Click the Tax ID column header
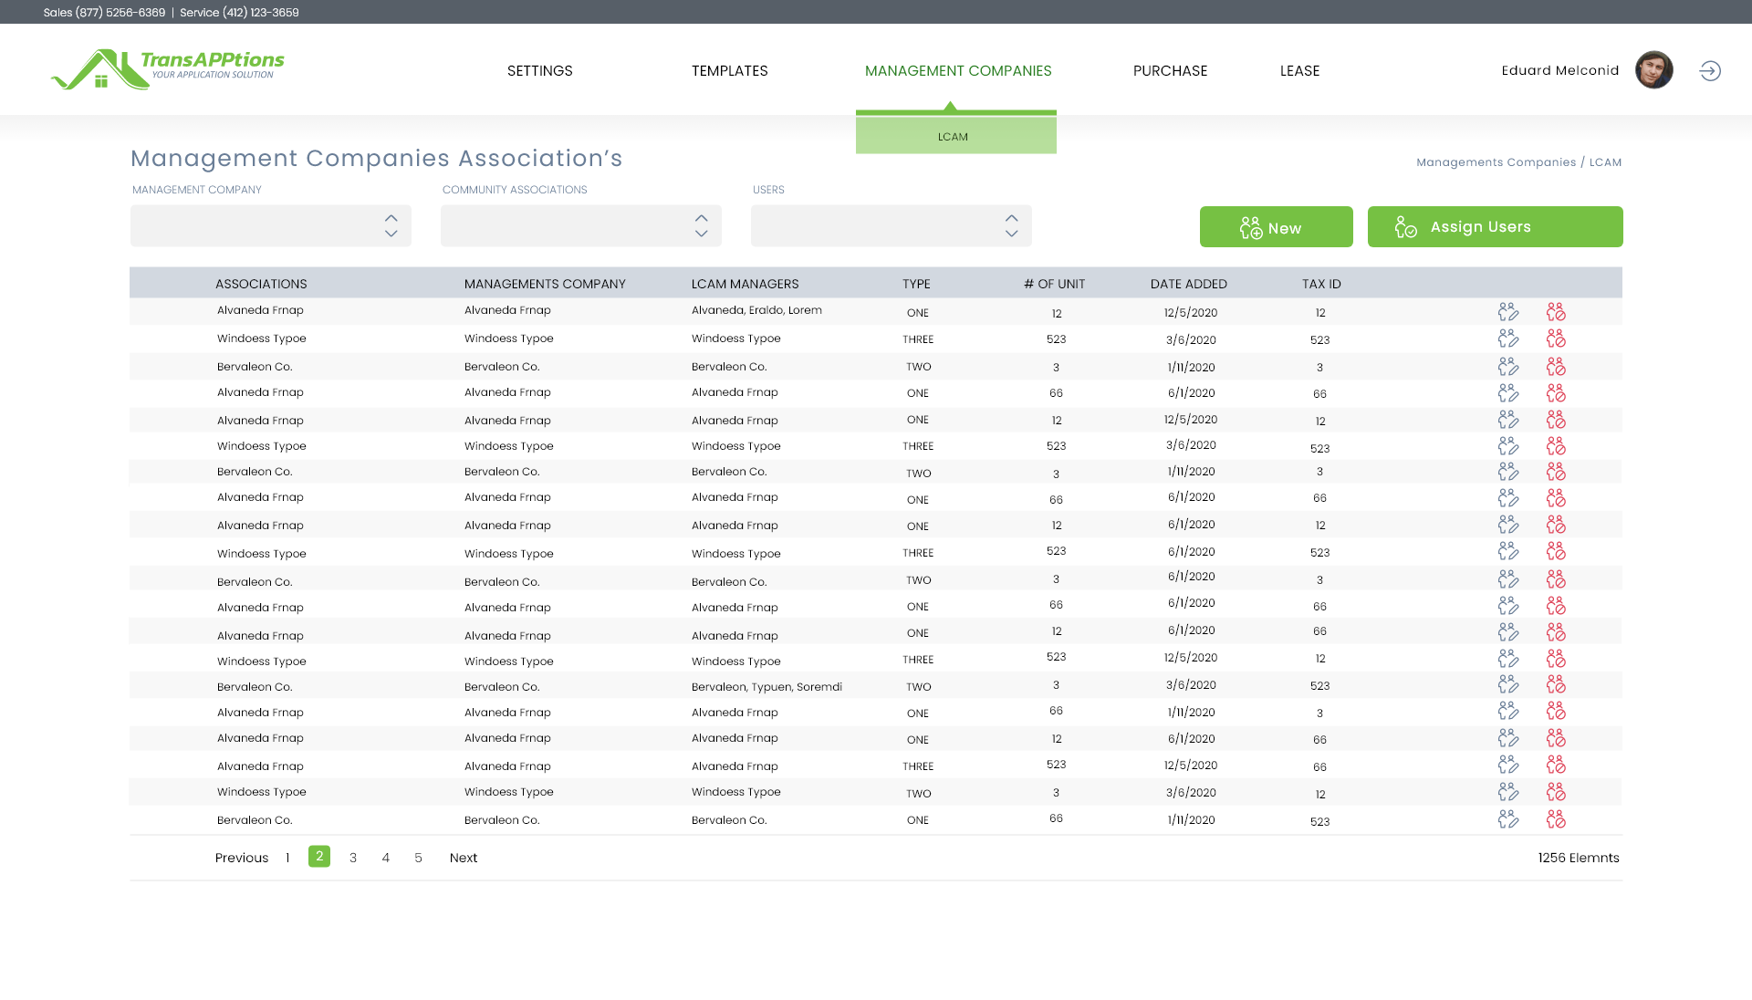The height and width of the screenshot is (1000, 1752). point(1321,284)
